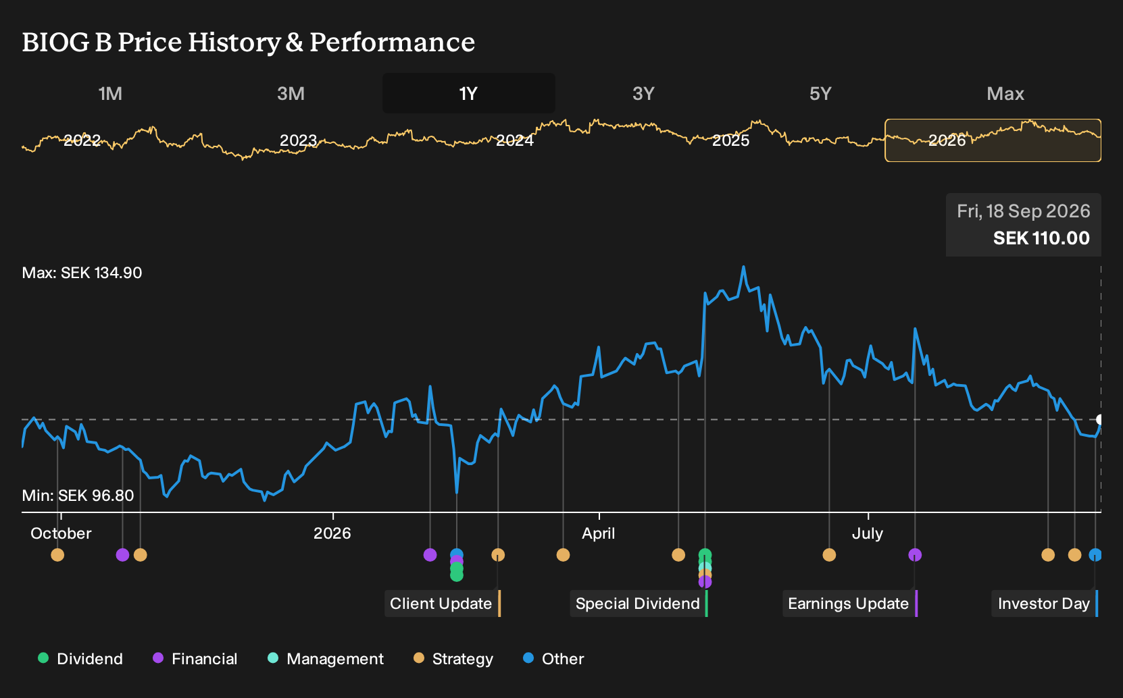The width and height of the screenshot is (1123, 698).
Task: Open the Special Dividend event label
Action: [x=639, y=603]
